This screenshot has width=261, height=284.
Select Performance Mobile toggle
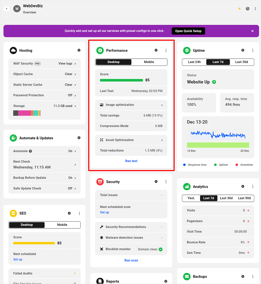149,62
